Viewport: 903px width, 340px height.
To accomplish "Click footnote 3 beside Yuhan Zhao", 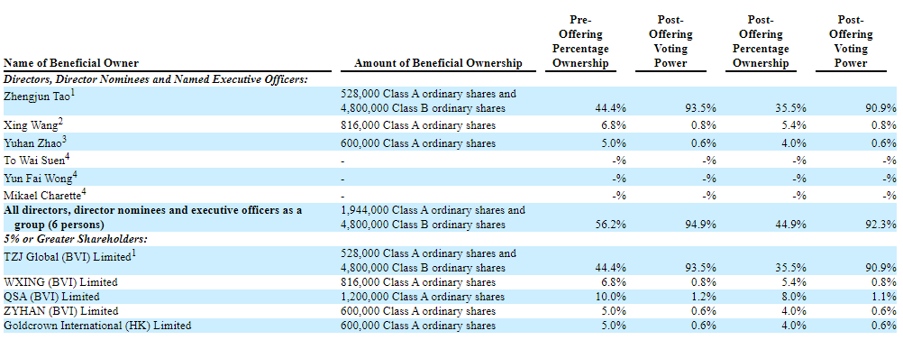I will pyautogui.click(x=65, y=138).
